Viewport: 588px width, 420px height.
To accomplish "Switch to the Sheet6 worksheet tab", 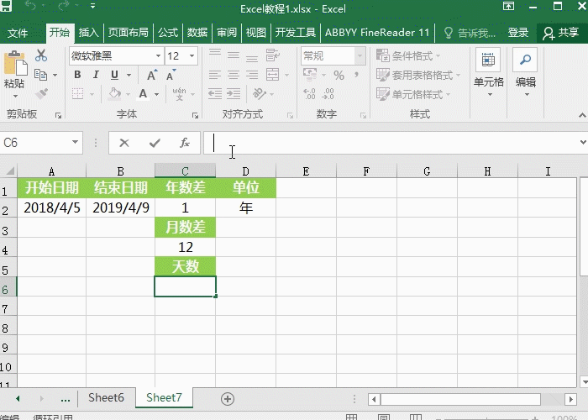I will point(106,398).
